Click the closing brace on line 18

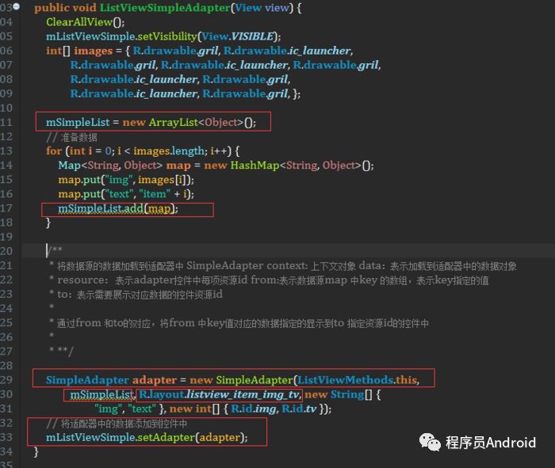48,223
